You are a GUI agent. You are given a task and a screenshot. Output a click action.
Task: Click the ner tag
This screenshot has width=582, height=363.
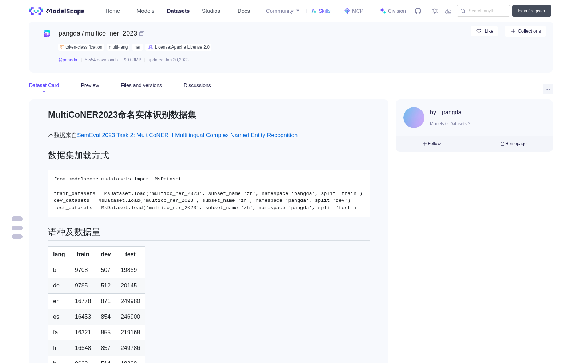point(137,47)
